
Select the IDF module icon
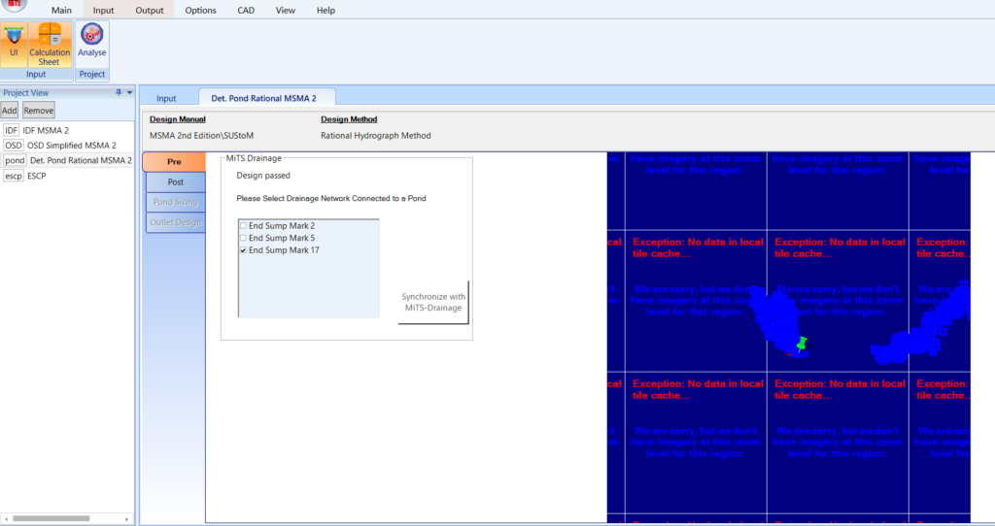click(12, 130)
